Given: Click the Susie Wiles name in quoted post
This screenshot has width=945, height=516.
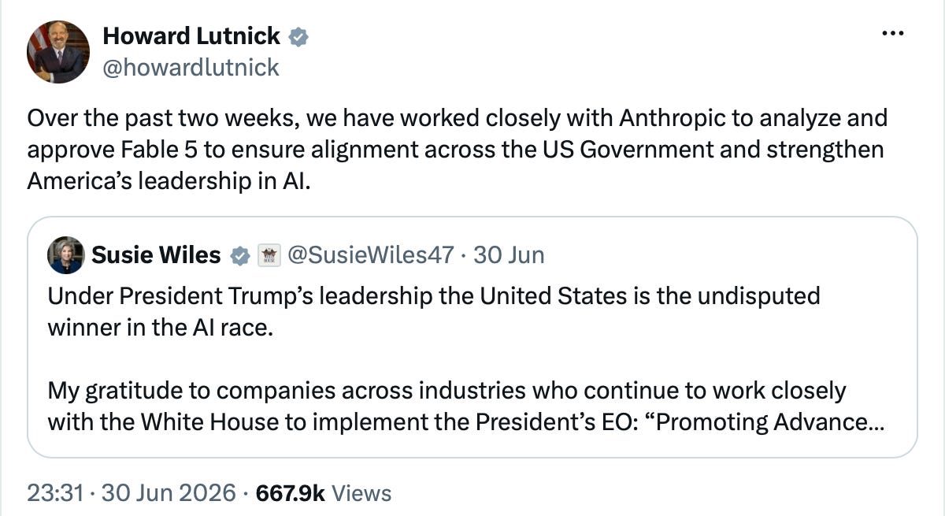Looking at the screenshot, I should [x=156, y=255].
